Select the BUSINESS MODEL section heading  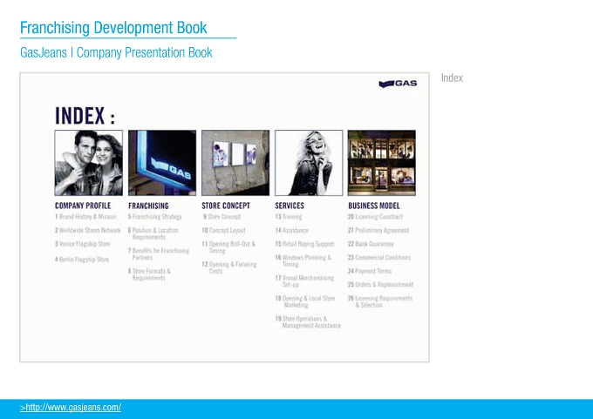(x=374, y=206)
